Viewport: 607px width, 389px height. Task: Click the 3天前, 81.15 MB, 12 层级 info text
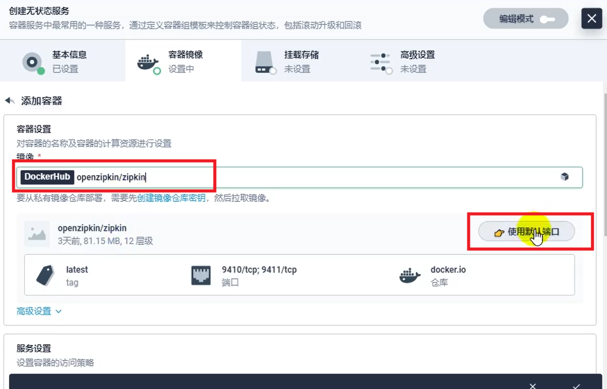coord(105,241)
